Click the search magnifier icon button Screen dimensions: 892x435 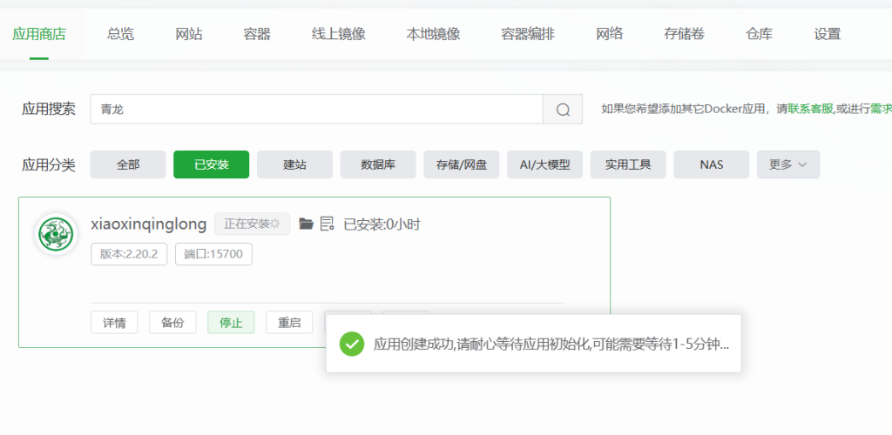(x=563, y=110)
